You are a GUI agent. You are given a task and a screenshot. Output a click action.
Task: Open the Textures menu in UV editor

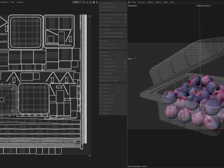click(x=20, y=2)
